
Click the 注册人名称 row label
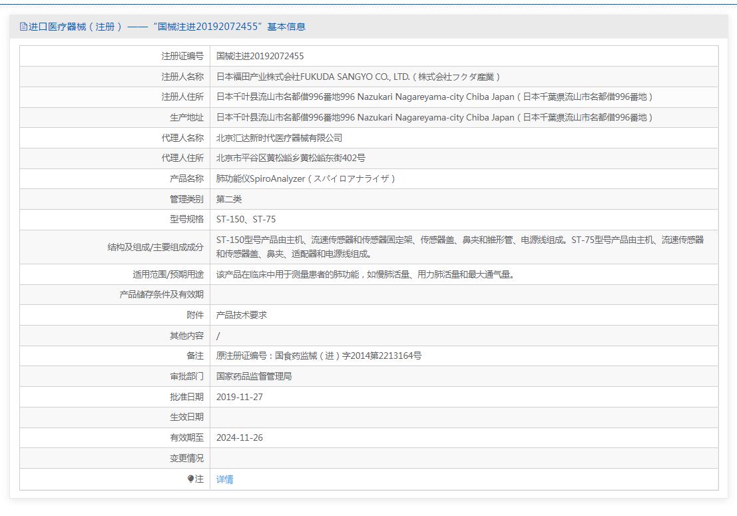[182, 77]
